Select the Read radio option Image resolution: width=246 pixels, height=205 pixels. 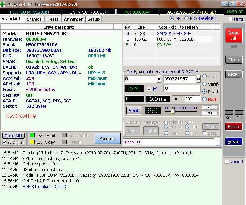click(x=204, y=92)
